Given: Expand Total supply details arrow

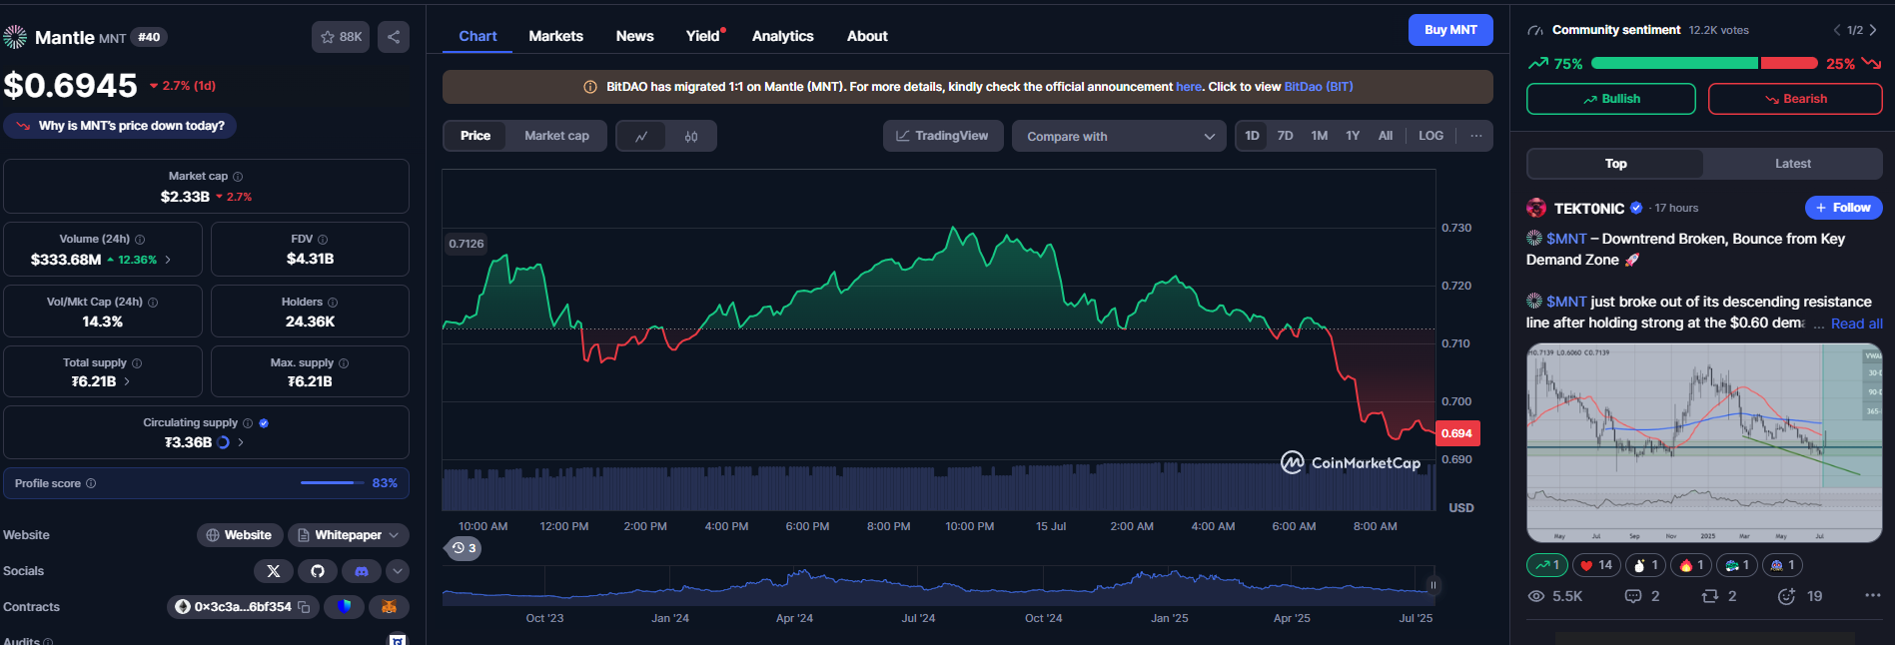Looking at the screenshot, I should click(x=127, y=381).
